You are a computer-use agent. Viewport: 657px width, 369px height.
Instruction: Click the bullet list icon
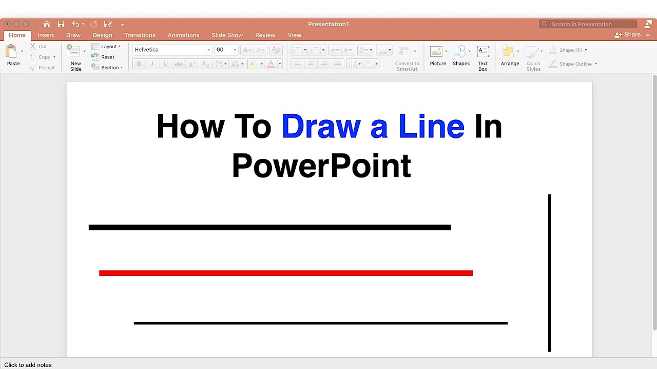coord(296,50)
